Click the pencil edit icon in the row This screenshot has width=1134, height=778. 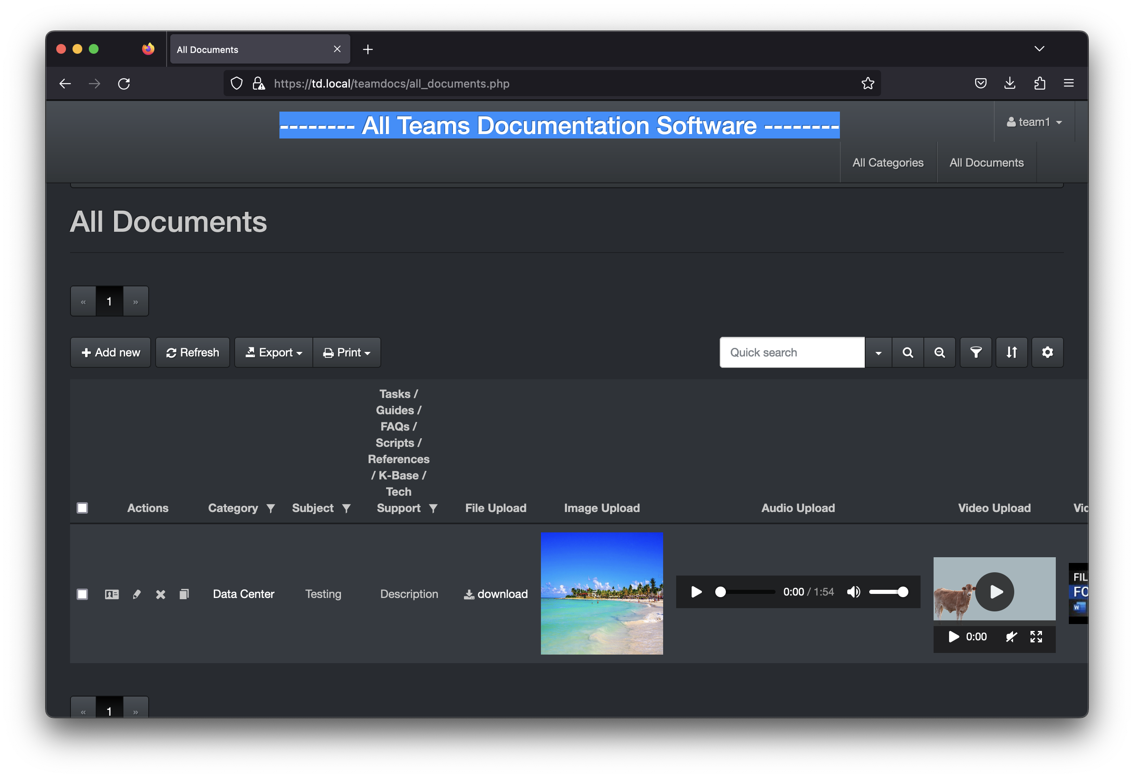(136, 594)
